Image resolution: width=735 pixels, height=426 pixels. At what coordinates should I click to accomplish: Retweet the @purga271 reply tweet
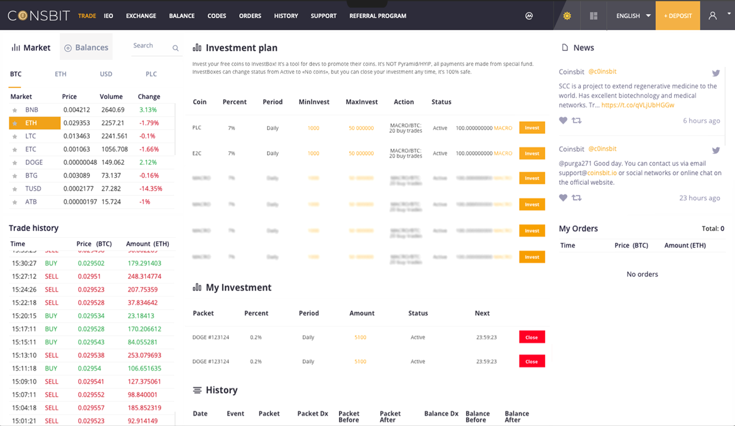(x=577, y=197)
